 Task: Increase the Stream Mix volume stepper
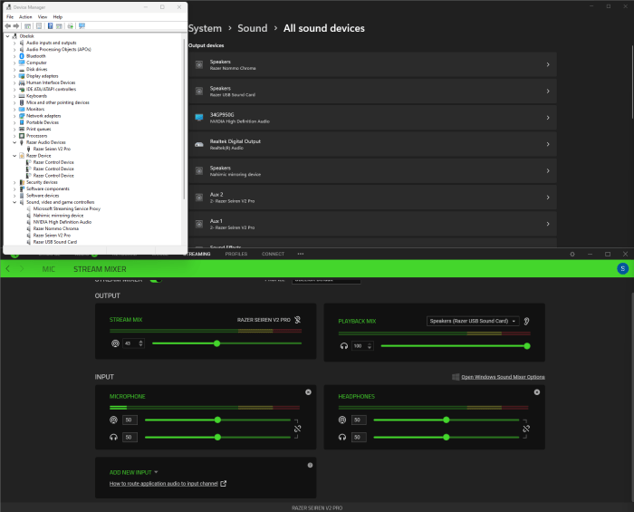pos(140,342)
